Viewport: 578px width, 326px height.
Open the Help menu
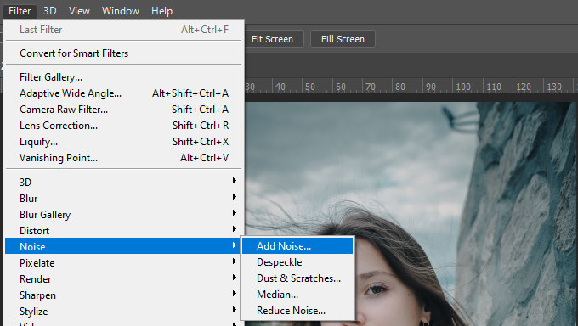(x=161, y=11)
